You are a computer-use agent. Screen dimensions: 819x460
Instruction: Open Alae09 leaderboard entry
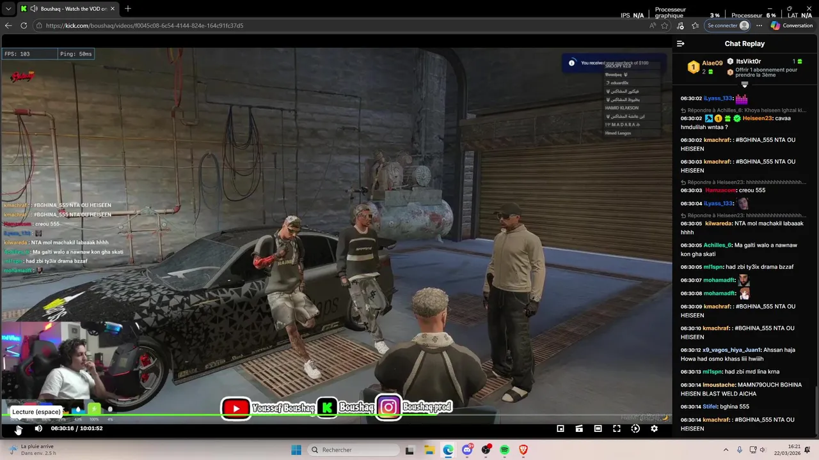[705, 67]
